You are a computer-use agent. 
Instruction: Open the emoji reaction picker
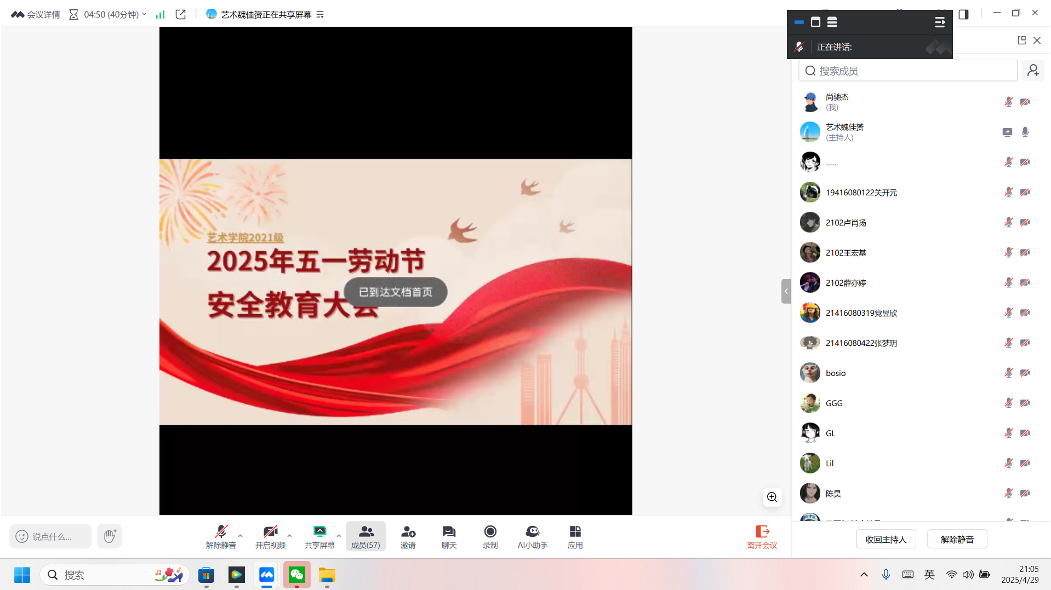(22, 536)
